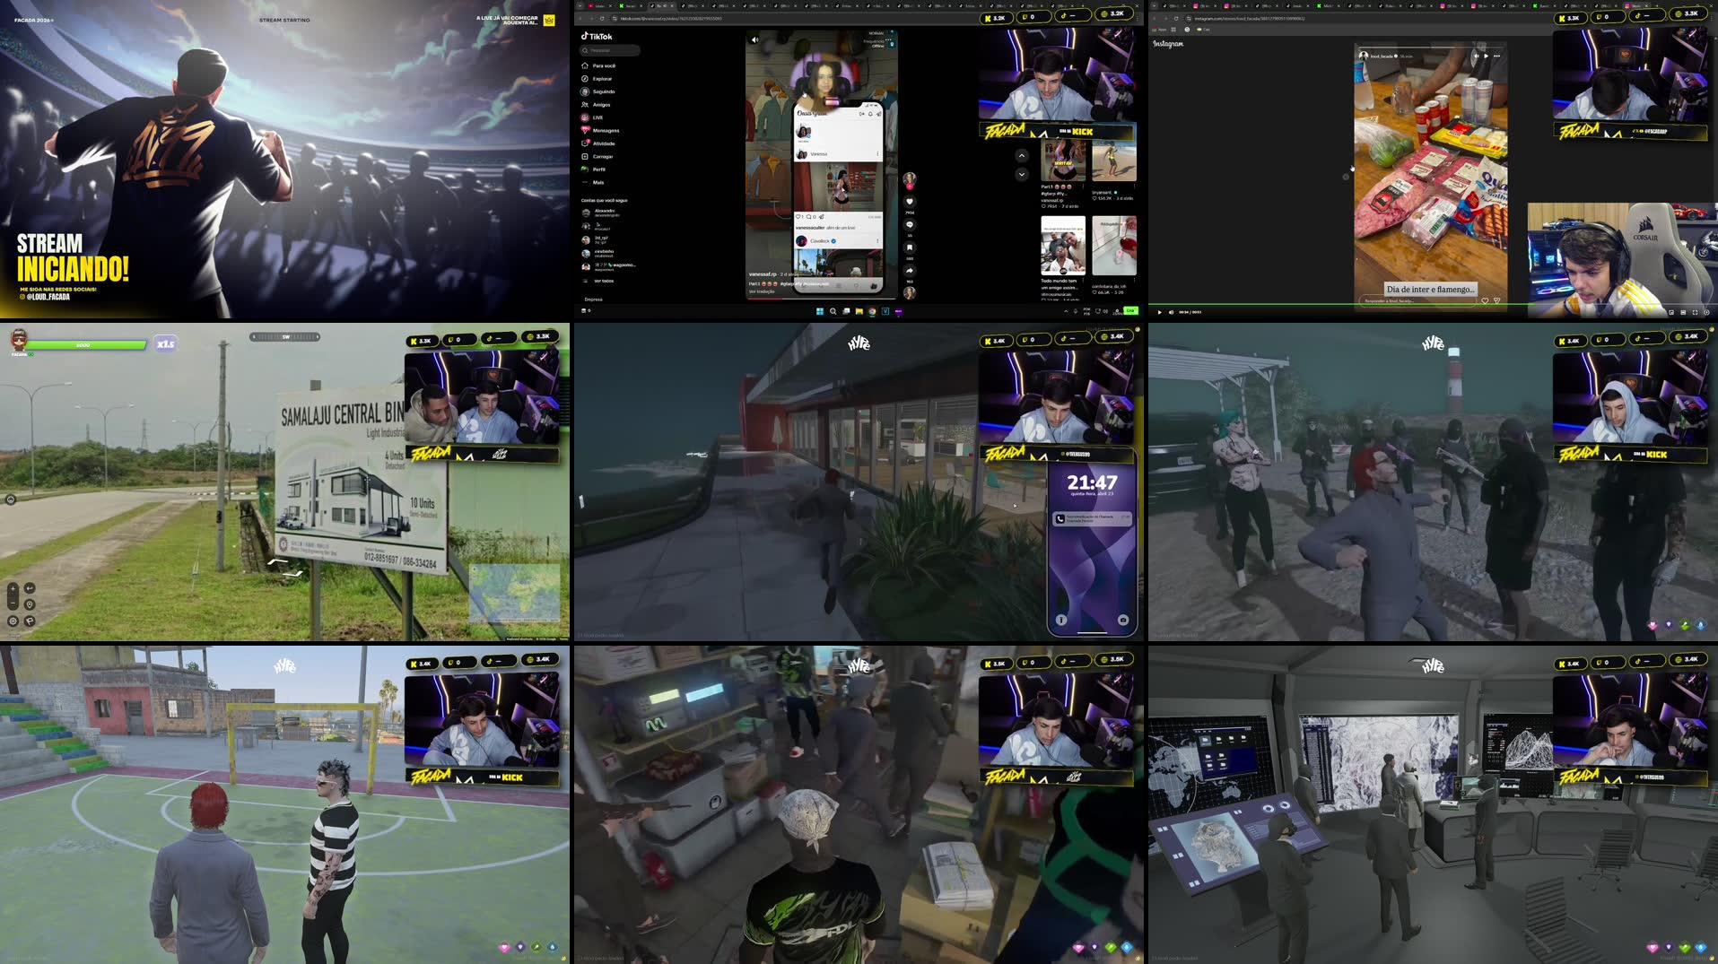Open tab list dropdown in TikTok browser
The height and width of the screenshot is (964, 1718).
[x=580, y=5]
